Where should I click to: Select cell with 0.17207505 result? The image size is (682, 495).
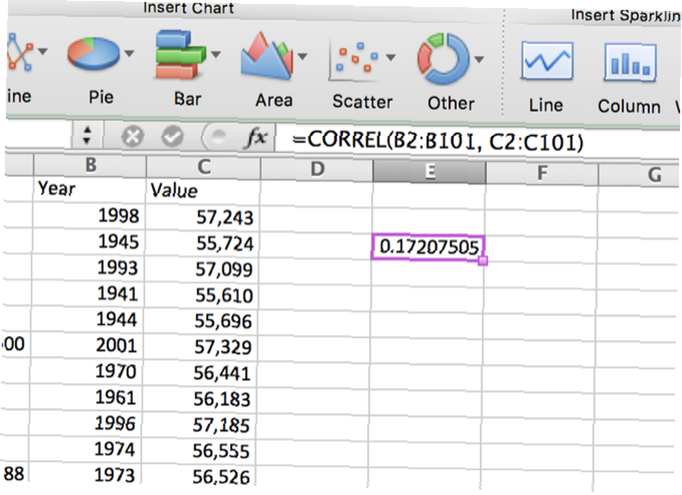click(x=428, y=246)
